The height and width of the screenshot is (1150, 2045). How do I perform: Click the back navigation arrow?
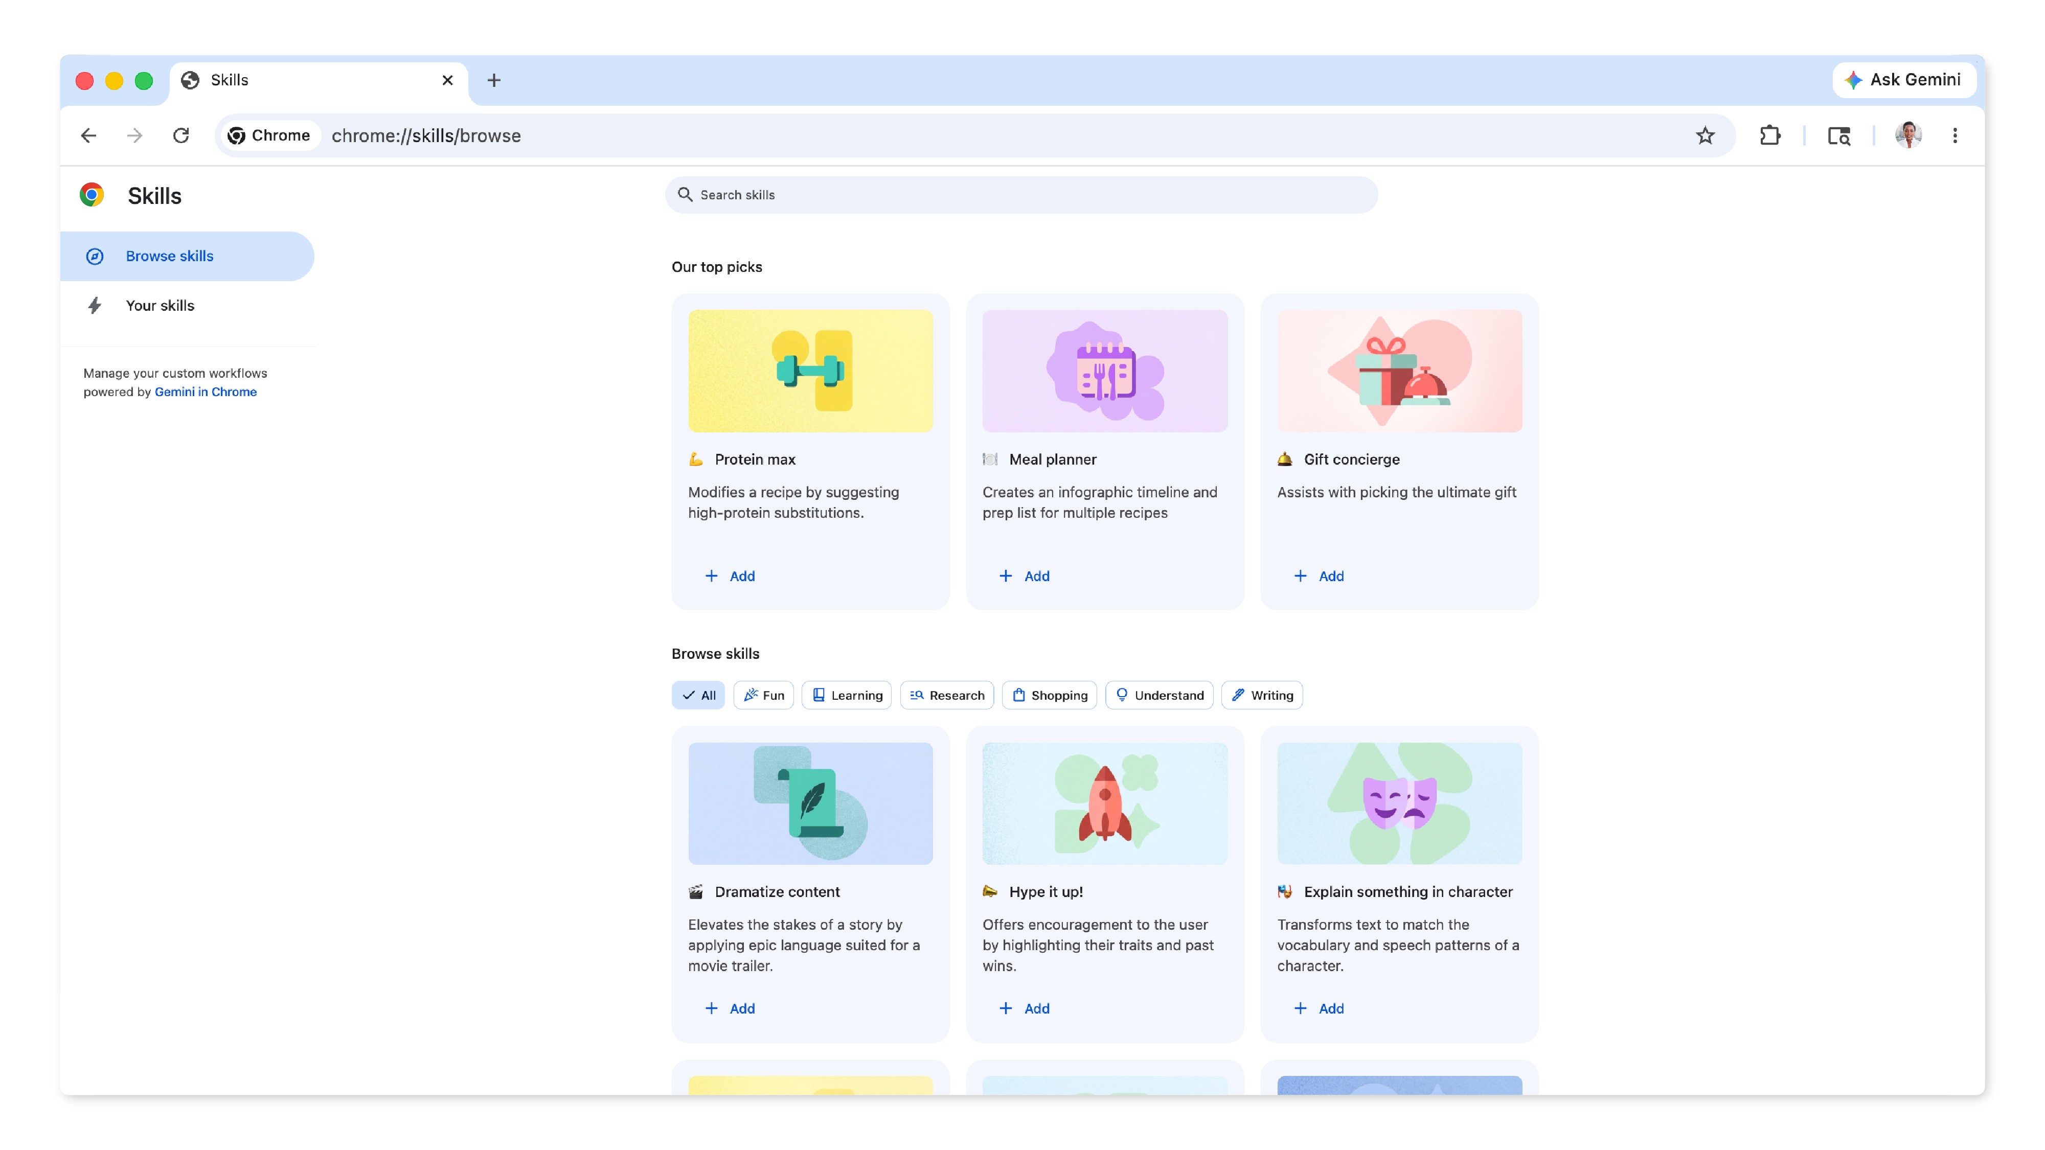point(88,135)
